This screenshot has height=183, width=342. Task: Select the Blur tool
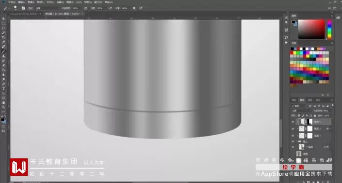[3, 74]
